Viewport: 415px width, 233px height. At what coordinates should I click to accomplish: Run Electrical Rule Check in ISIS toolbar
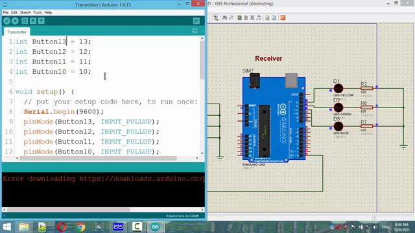[x=252, y=17]
